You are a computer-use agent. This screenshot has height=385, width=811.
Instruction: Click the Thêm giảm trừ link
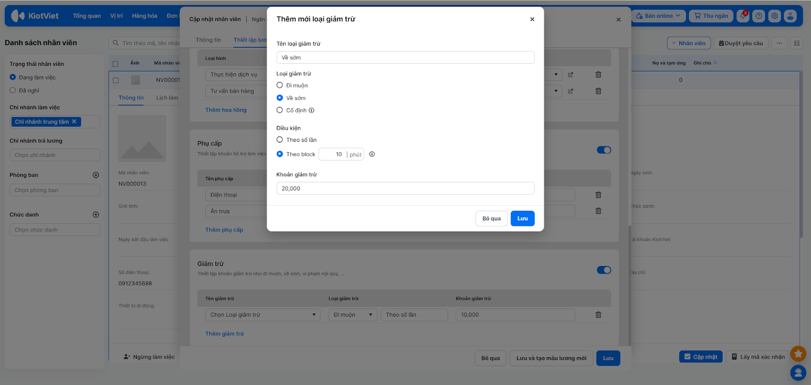[225, 334]
